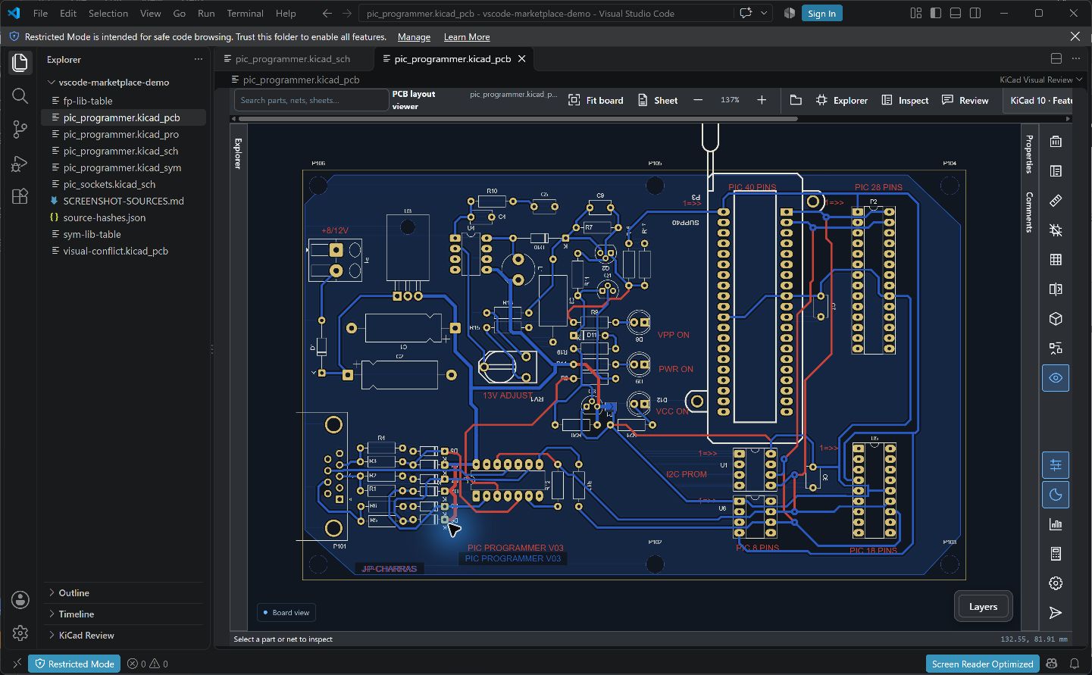Open Source Control view in activity bar
This screenshot has height=675, width=1092.
20,129
